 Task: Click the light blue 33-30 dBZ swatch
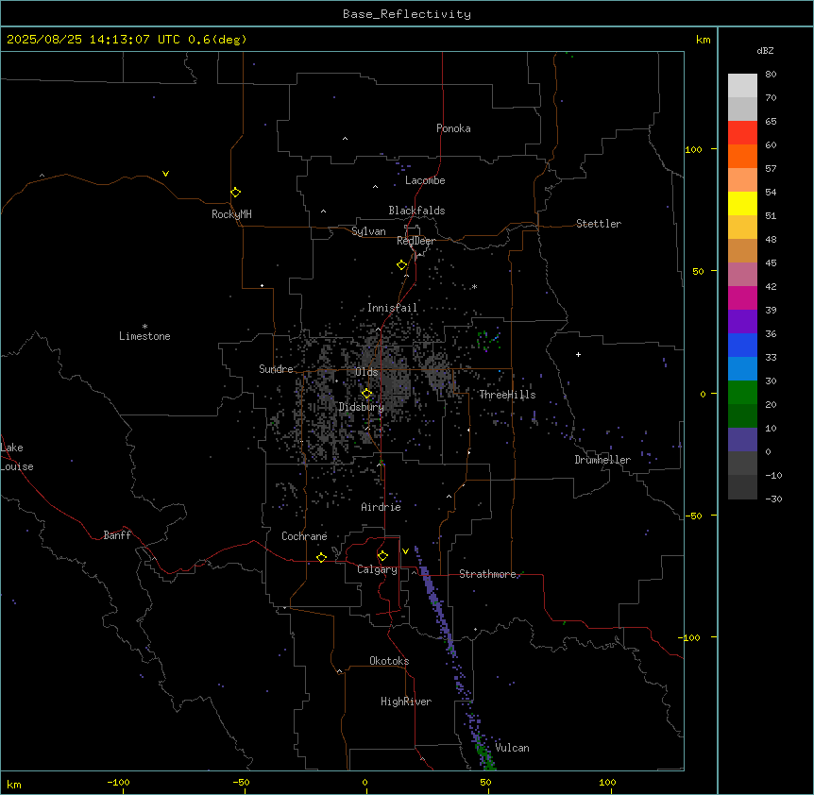coord(742,369)
